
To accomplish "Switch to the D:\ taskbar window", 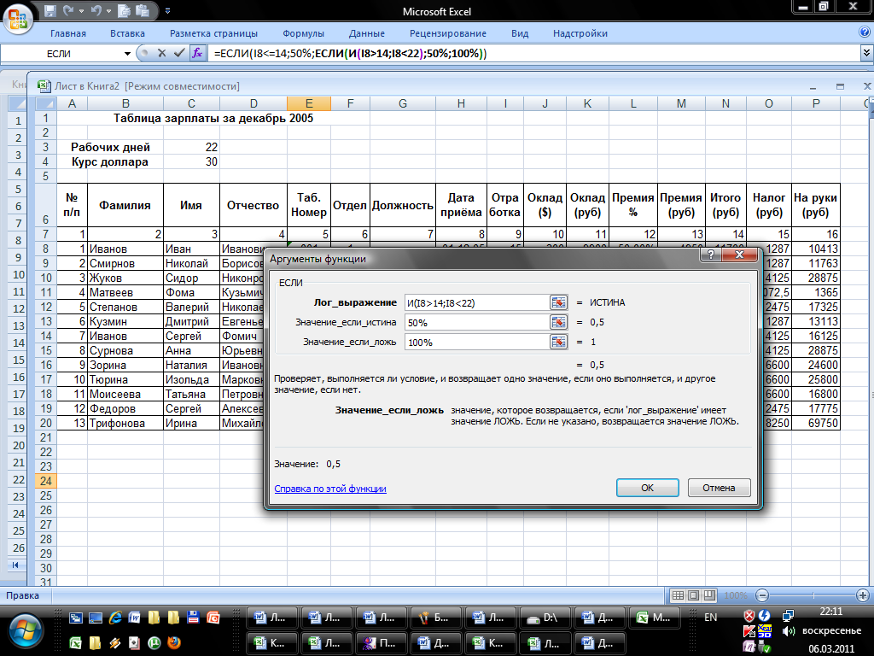I will [544, 618].
